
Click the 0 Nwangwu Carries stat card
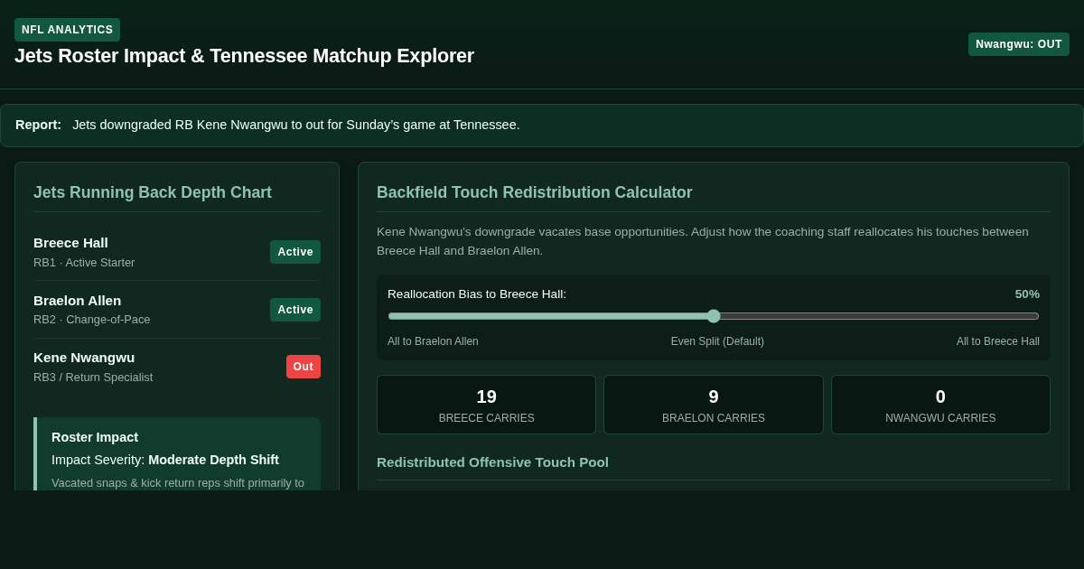(x=940, y=405)
